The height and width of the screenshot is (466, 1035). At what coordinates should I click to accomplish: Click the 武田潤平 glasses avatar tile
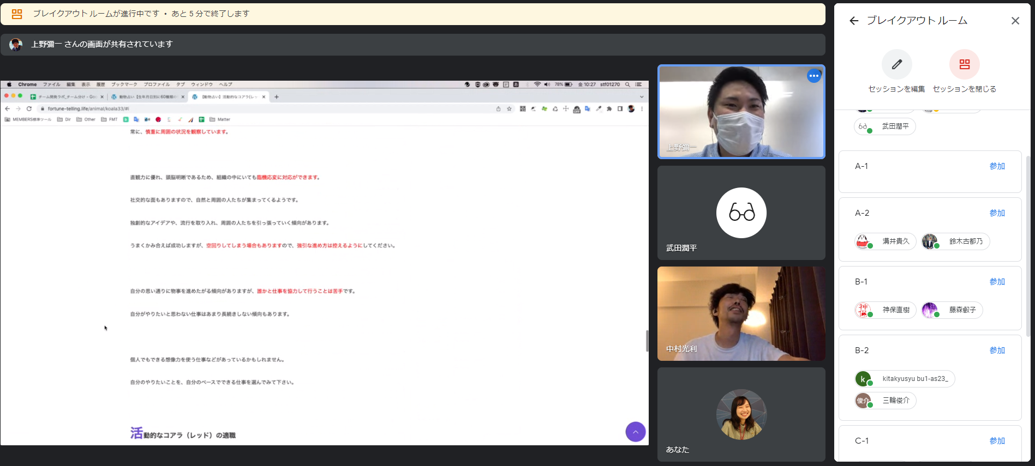741,213
